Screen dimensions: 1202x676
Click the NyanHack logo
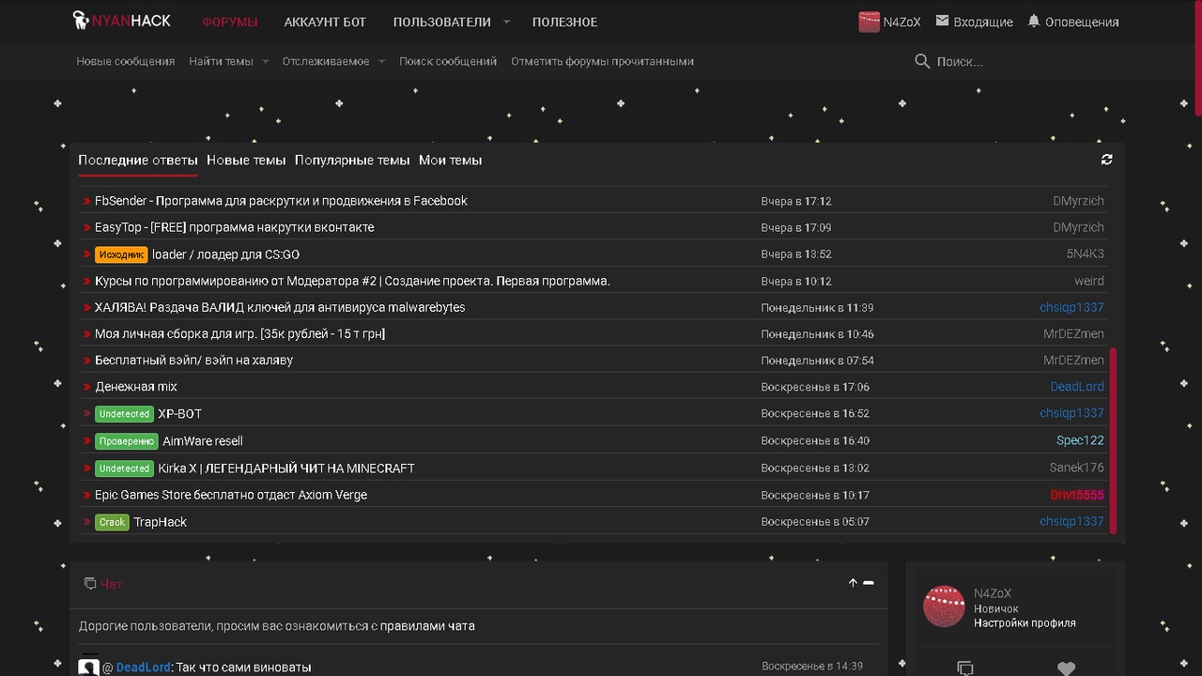[x=121, y=21]
